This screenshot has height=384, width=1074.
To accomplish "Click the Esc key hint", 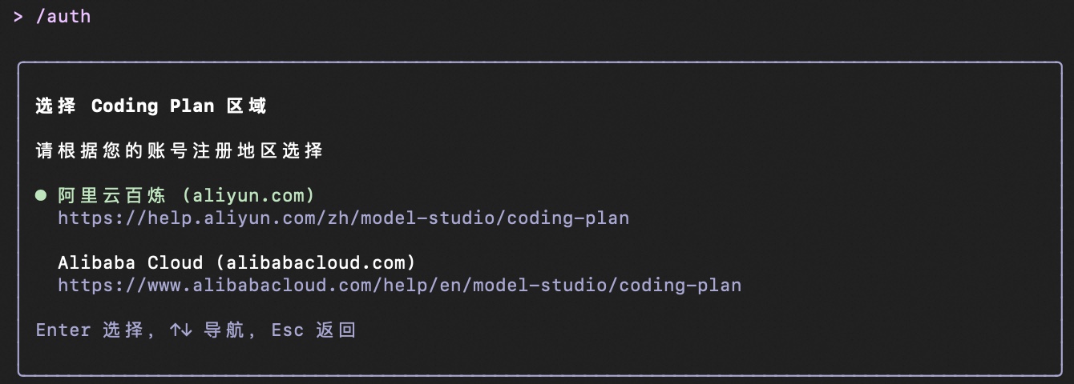I will pyautogui.click(x=287, y=330).
